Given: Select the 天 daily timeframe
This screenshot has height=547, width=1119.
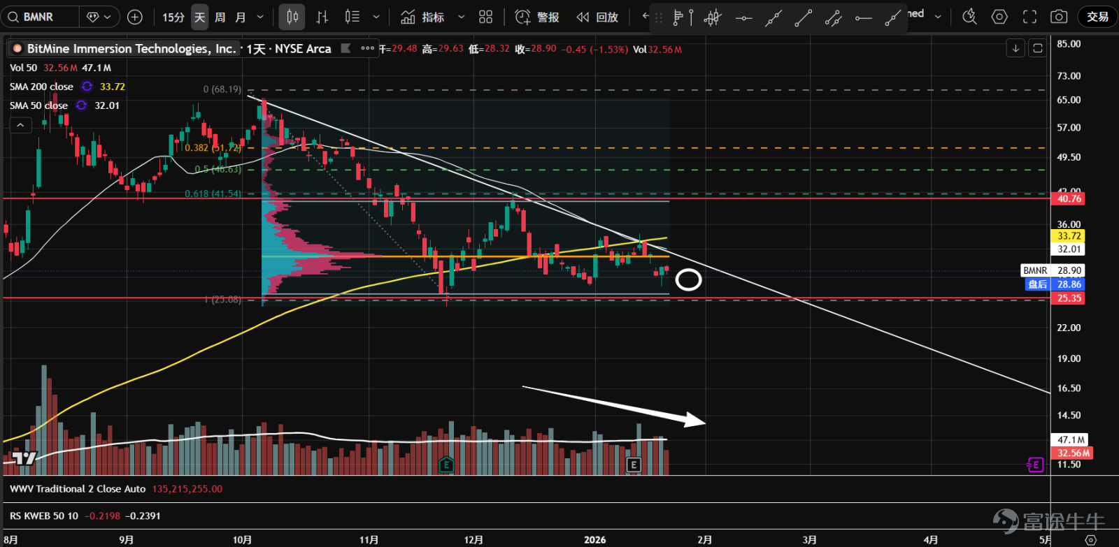Looking at the screenshot, I should pyautogui.click(x=199, y=17).
